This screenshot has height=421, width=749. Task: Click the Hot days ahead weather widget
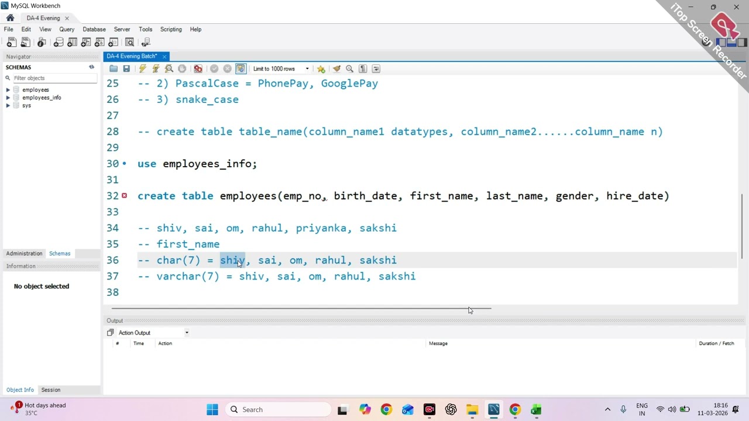pos(39,409)
